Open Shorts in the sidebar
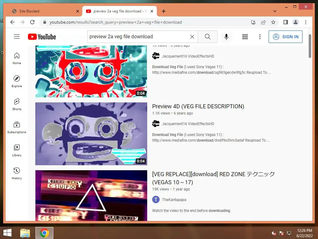 pos(17,105)
